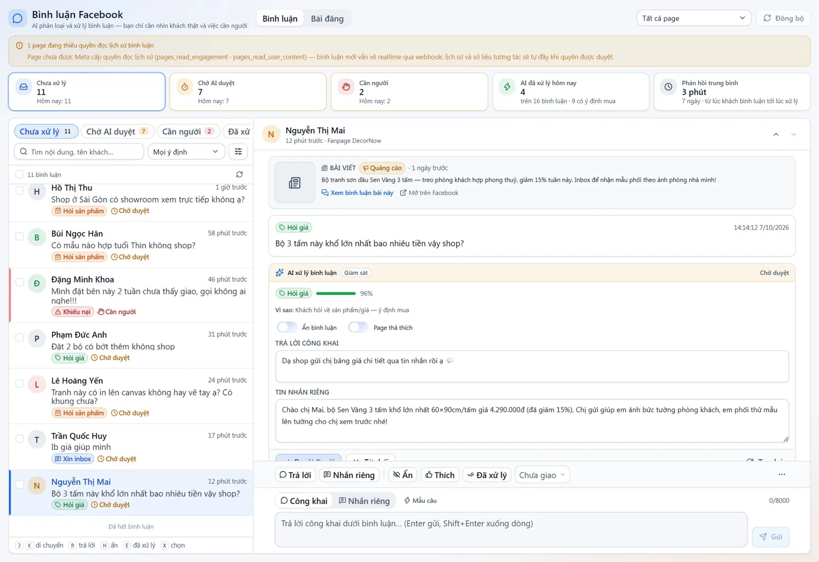Open Mở trên Facebook link
Image resolution: width=819 pixels, height=562 pixels.
(x=429, y=193)
